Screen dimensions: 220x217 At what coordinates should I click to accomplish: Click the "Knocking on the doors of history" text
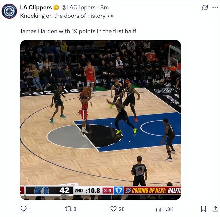63,16
